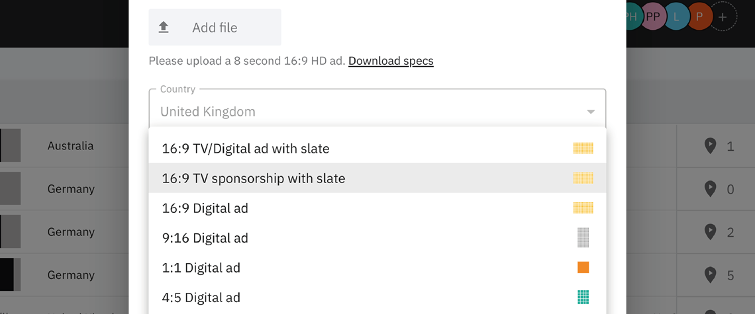Screen dimensions: 755x314
Task: Pick the 1:1 Digital ad option
Action: pos(377,268)
